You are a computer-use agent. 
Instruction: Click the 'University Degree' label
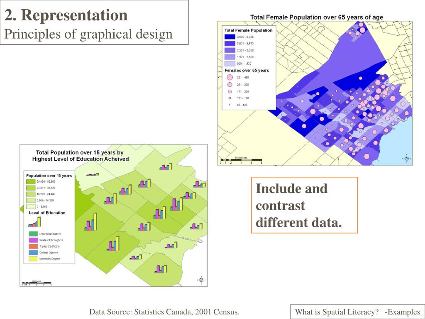pos(50,259)
